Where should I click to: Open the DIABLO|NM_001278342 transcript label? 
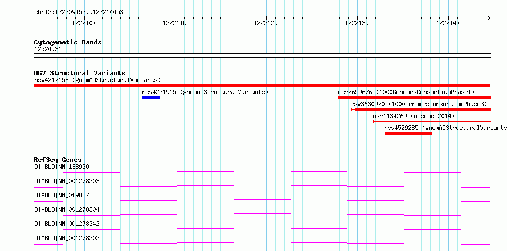click(x=67, y=224)
